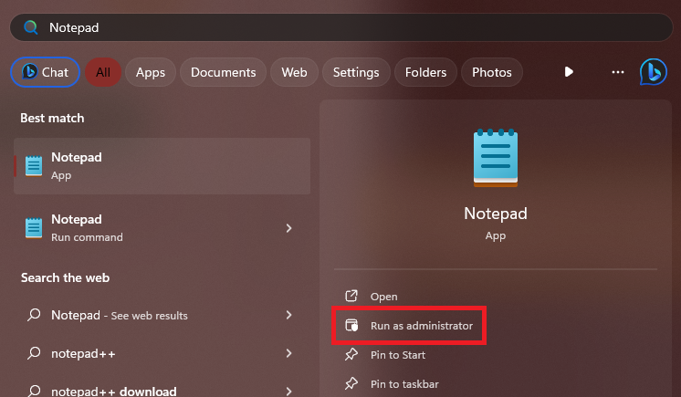Select the Folders filter tab
This screenshot has height=397, width=681.
coord(425,72)
